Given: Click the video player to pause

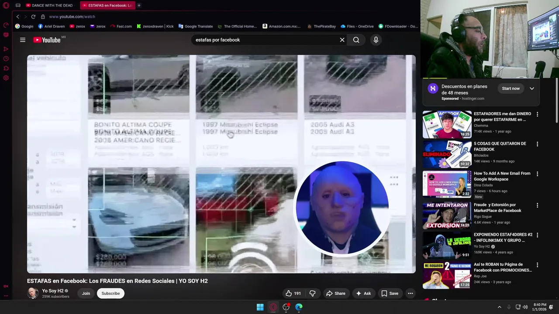Looking at the screenshot, I should [221, 164].
